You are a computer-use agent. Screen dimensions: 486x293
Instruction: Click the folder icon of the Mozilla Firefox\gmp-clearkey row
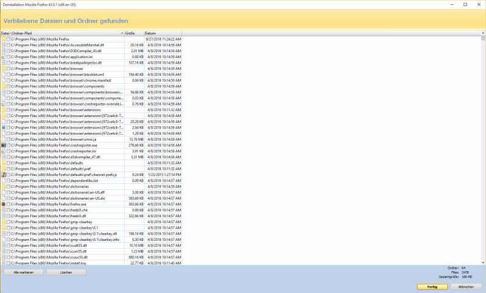pyautogui.click(x=4, y=222)
